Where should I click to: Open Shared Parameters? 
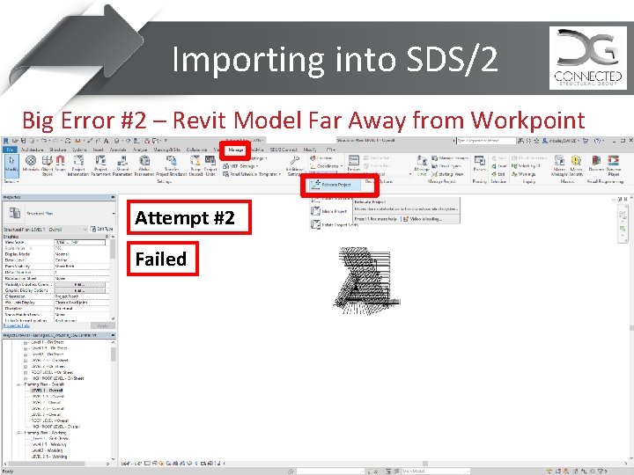[x=122, y=165]
